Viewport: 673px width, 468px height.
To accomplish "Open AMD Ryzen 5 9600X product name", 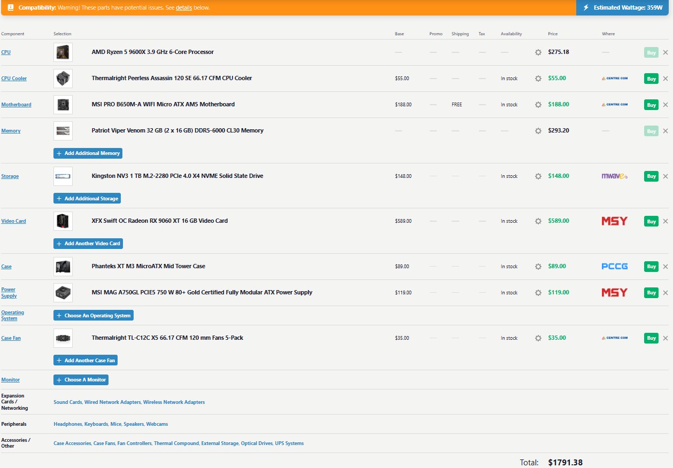I will pos(153,52).
